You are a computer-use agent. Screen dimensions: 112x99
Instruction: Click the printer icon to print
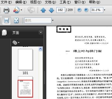(6, 10)
